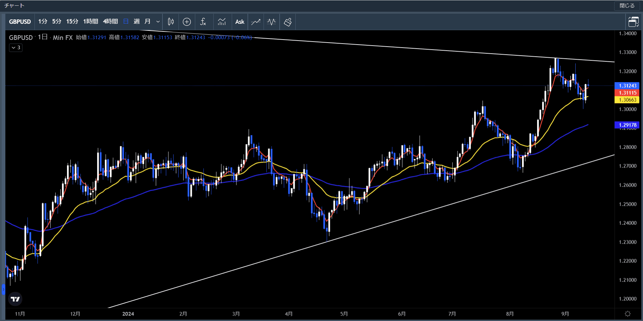
Task: Click the compare/add symbol plus icon
Action: pos(187,22)
